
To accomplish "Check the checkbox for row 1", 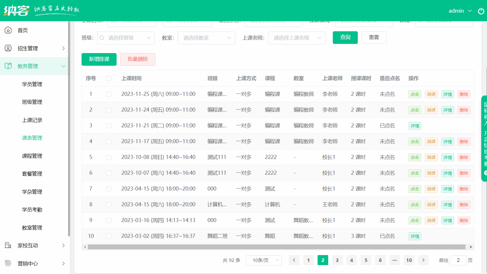I will [x=109, y=94].
